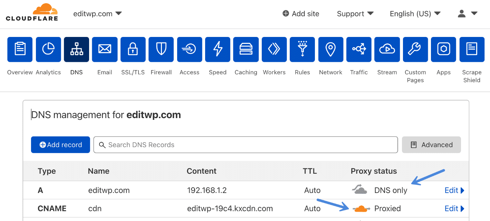Viewport: 490px width, 221px height.
Task: Open the editwp.com site selector dropdown
Action: (97, 13)
